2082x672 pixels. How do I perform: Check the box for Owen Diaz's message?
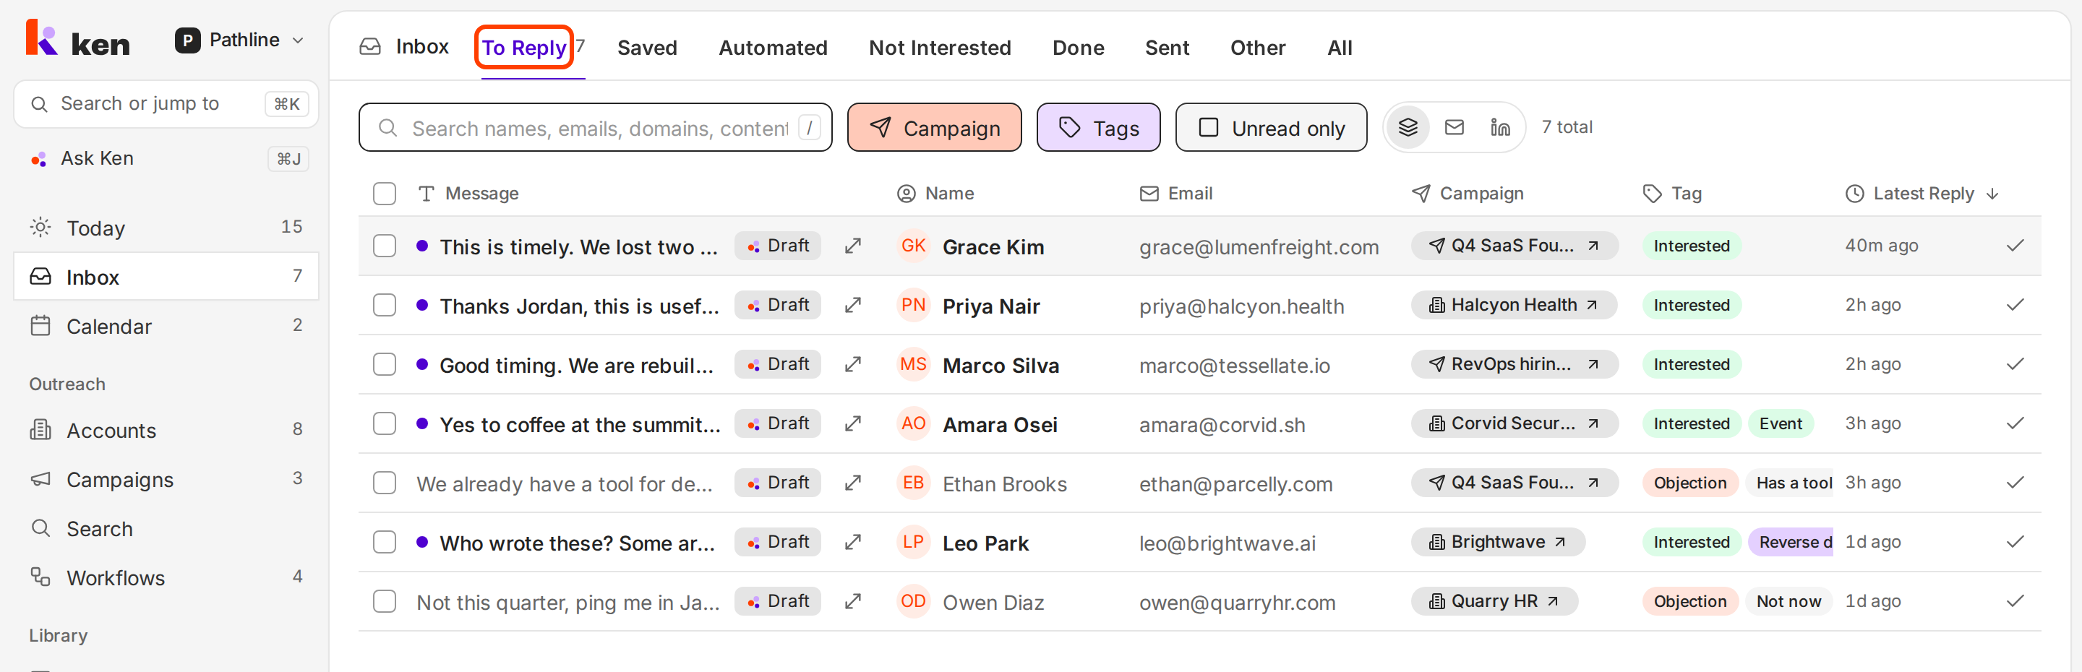(x=384, y=601)
